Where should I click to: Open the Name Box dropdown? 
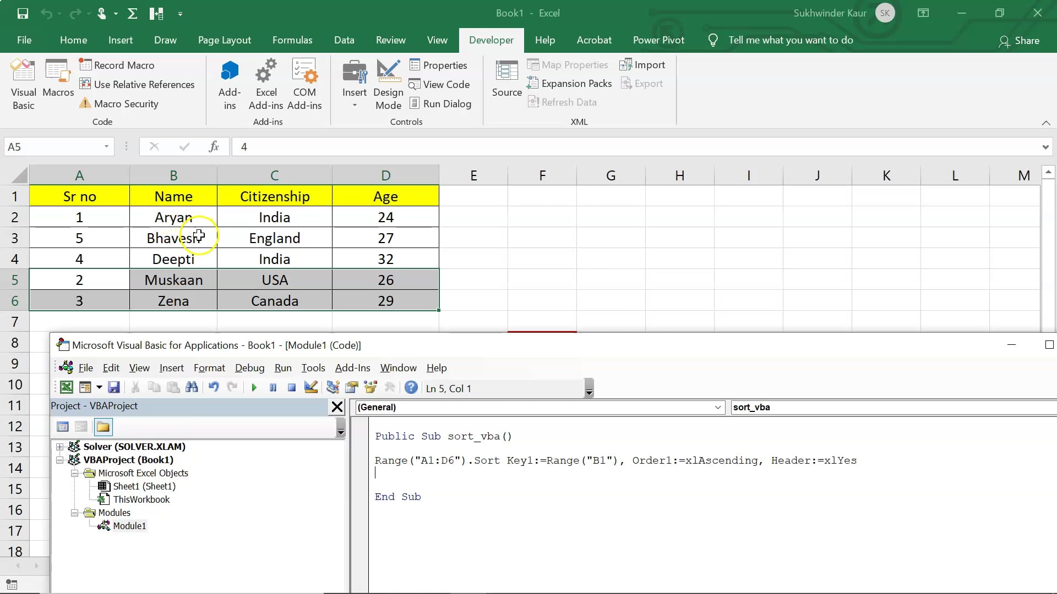[106, 147]
